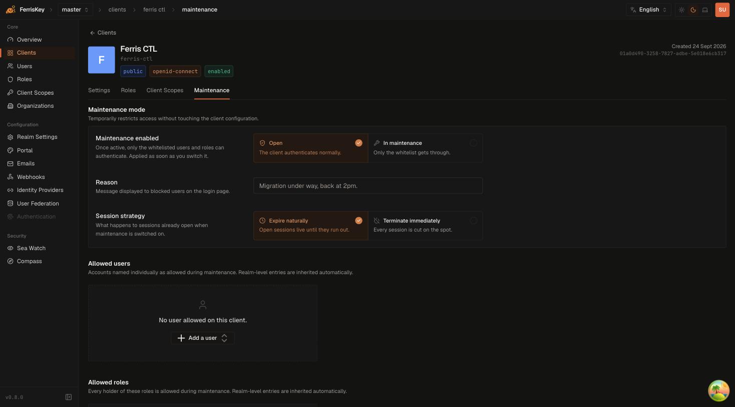
Task: Switch to light theme sun icon
Action: point(681,10)
